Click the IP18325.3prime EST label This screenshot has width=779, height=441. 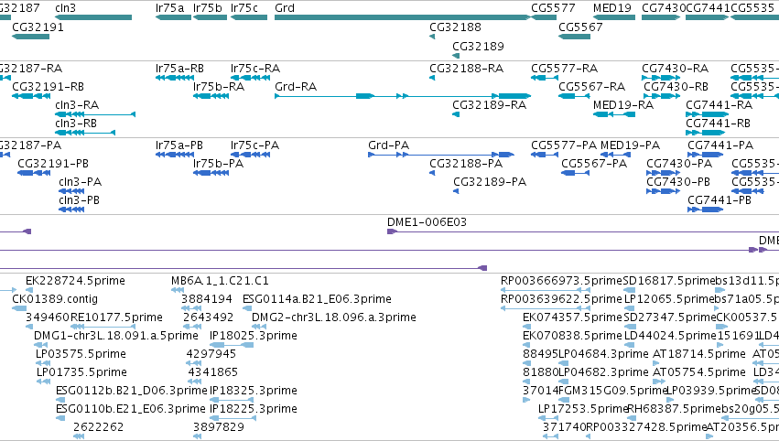(254, 391)
